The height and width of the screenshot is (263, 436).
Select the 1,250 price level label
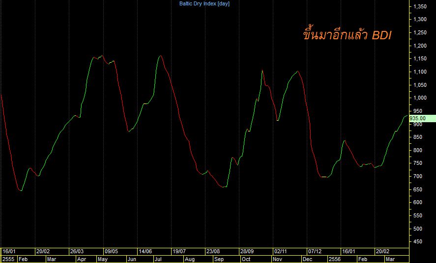(x=420, y=33)
